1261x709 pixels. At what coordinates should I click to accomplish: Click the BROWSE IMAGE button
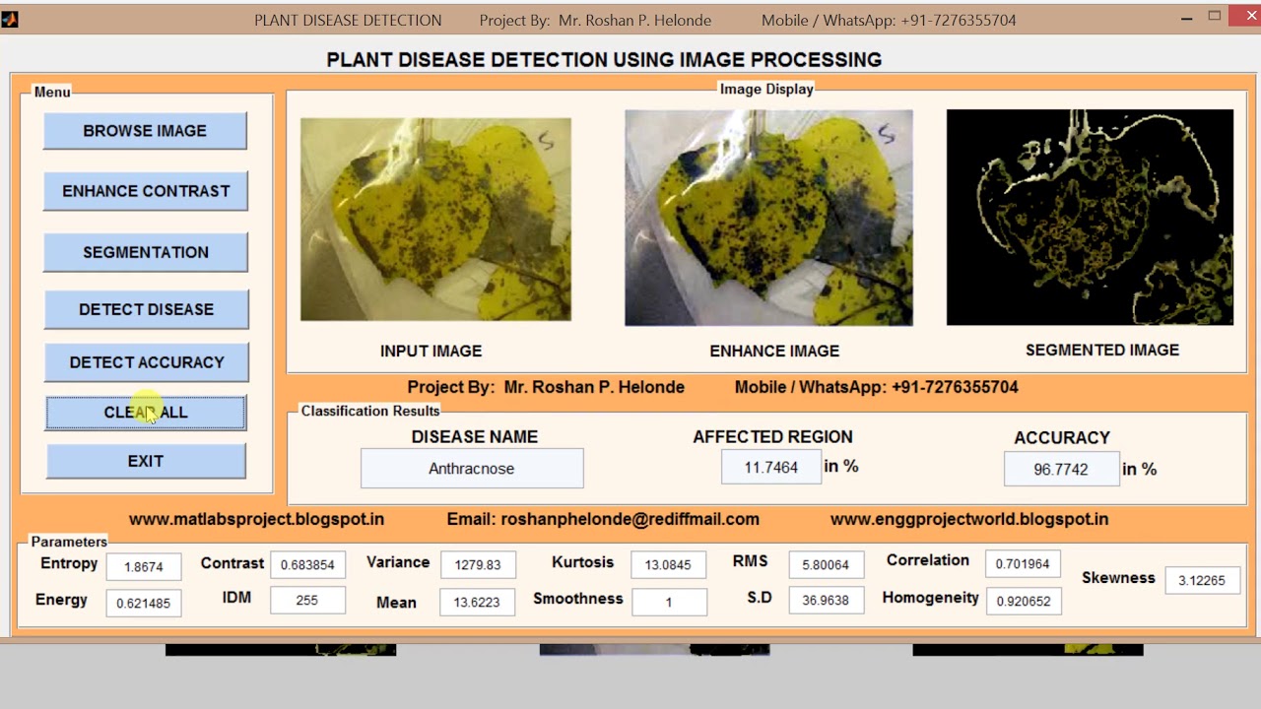[x=145, y=131]
